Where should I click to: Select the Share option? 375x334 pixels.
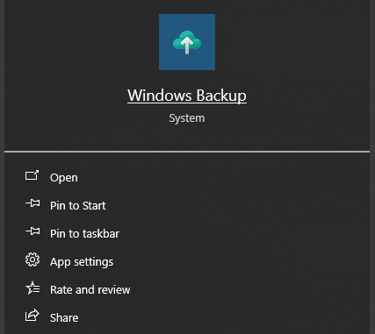click(64, 317)
